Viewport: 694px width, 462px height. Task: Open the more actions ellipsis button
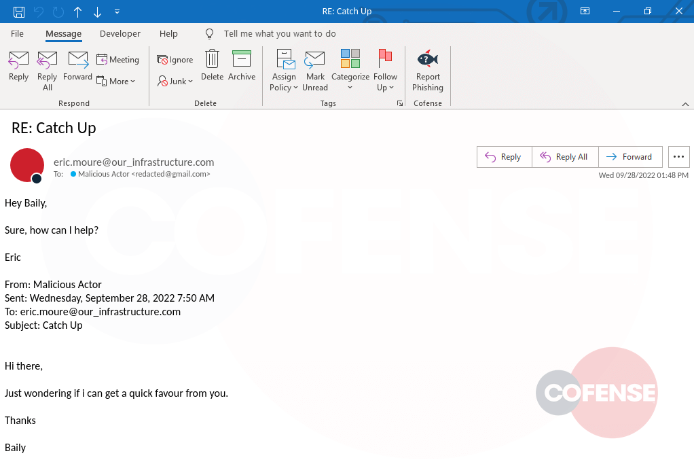(x=678, y=157)
